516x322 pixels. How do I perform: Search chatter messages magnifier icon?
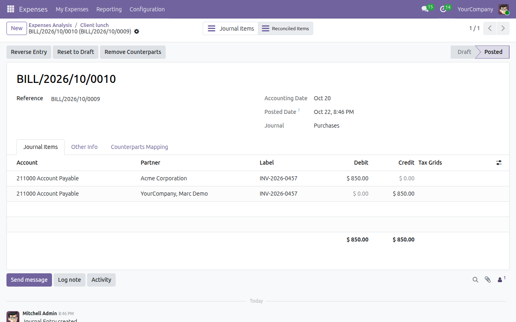[x=476, y=280]
